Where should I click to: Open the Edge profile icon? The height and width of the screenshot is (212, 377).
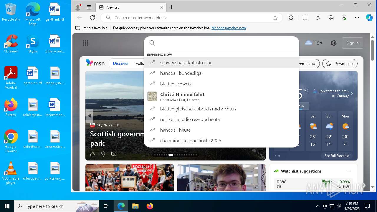(78, 7)
